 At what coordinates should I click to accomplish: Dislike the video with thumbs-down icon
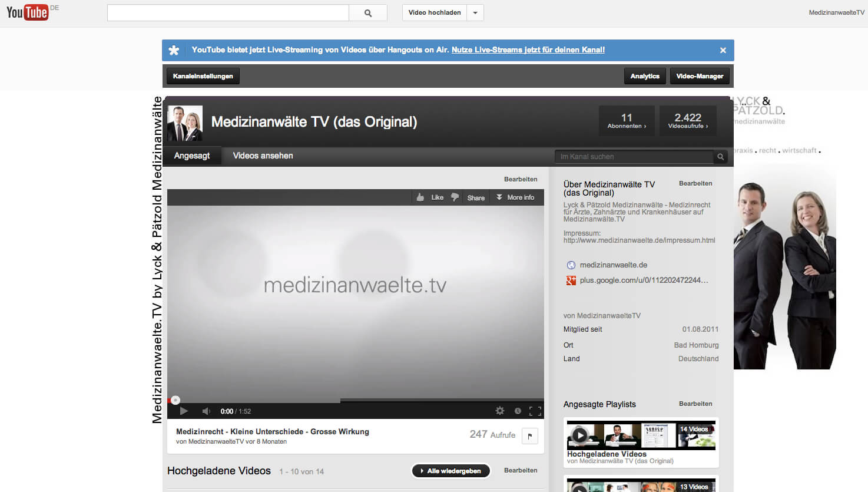pyautogui.click(x=455, y=197)
